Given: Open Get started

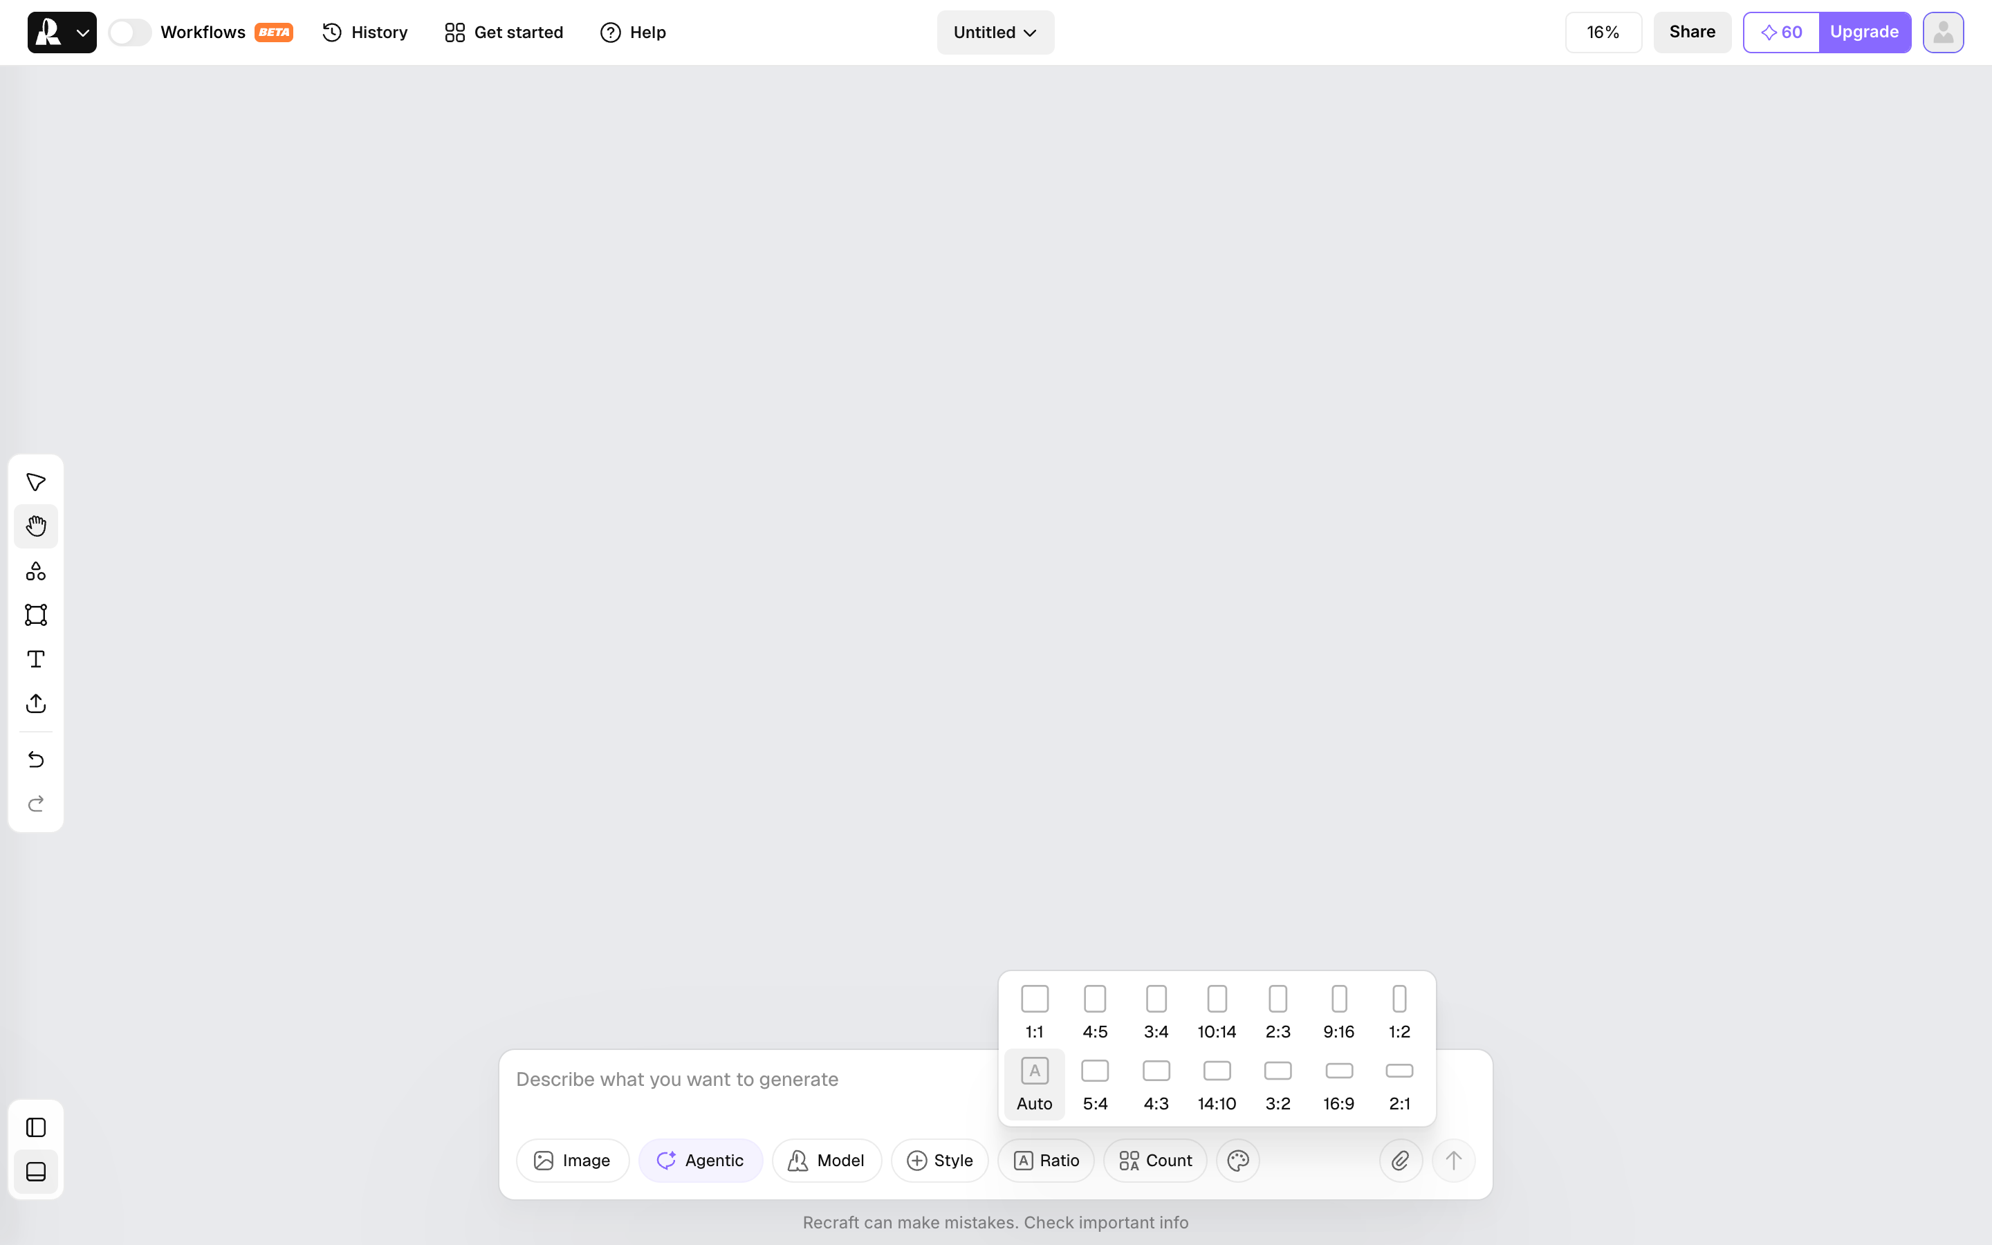Looking at the screenshot, I should tap(504, 32).
